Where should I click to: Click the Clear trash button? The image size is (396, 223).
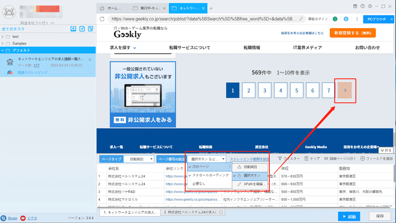[x=312, y=159]
